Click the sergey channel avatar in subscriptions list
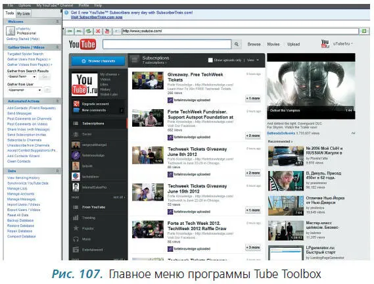Screen dimensions: 374x284 pyautogui.click(x=76, y=145)
